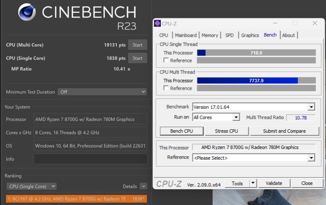
Task: Click the 1838 pts single core score
Action: click(116, 58)
